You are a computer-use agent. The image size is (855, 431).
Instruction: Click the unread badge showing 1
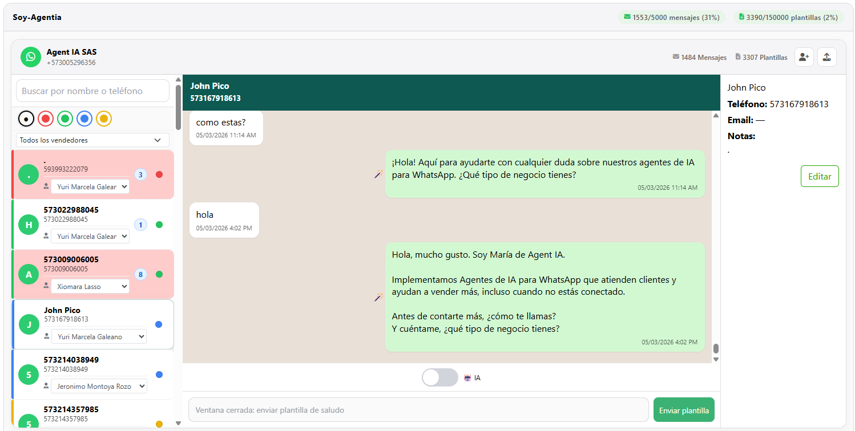(140, 225)
